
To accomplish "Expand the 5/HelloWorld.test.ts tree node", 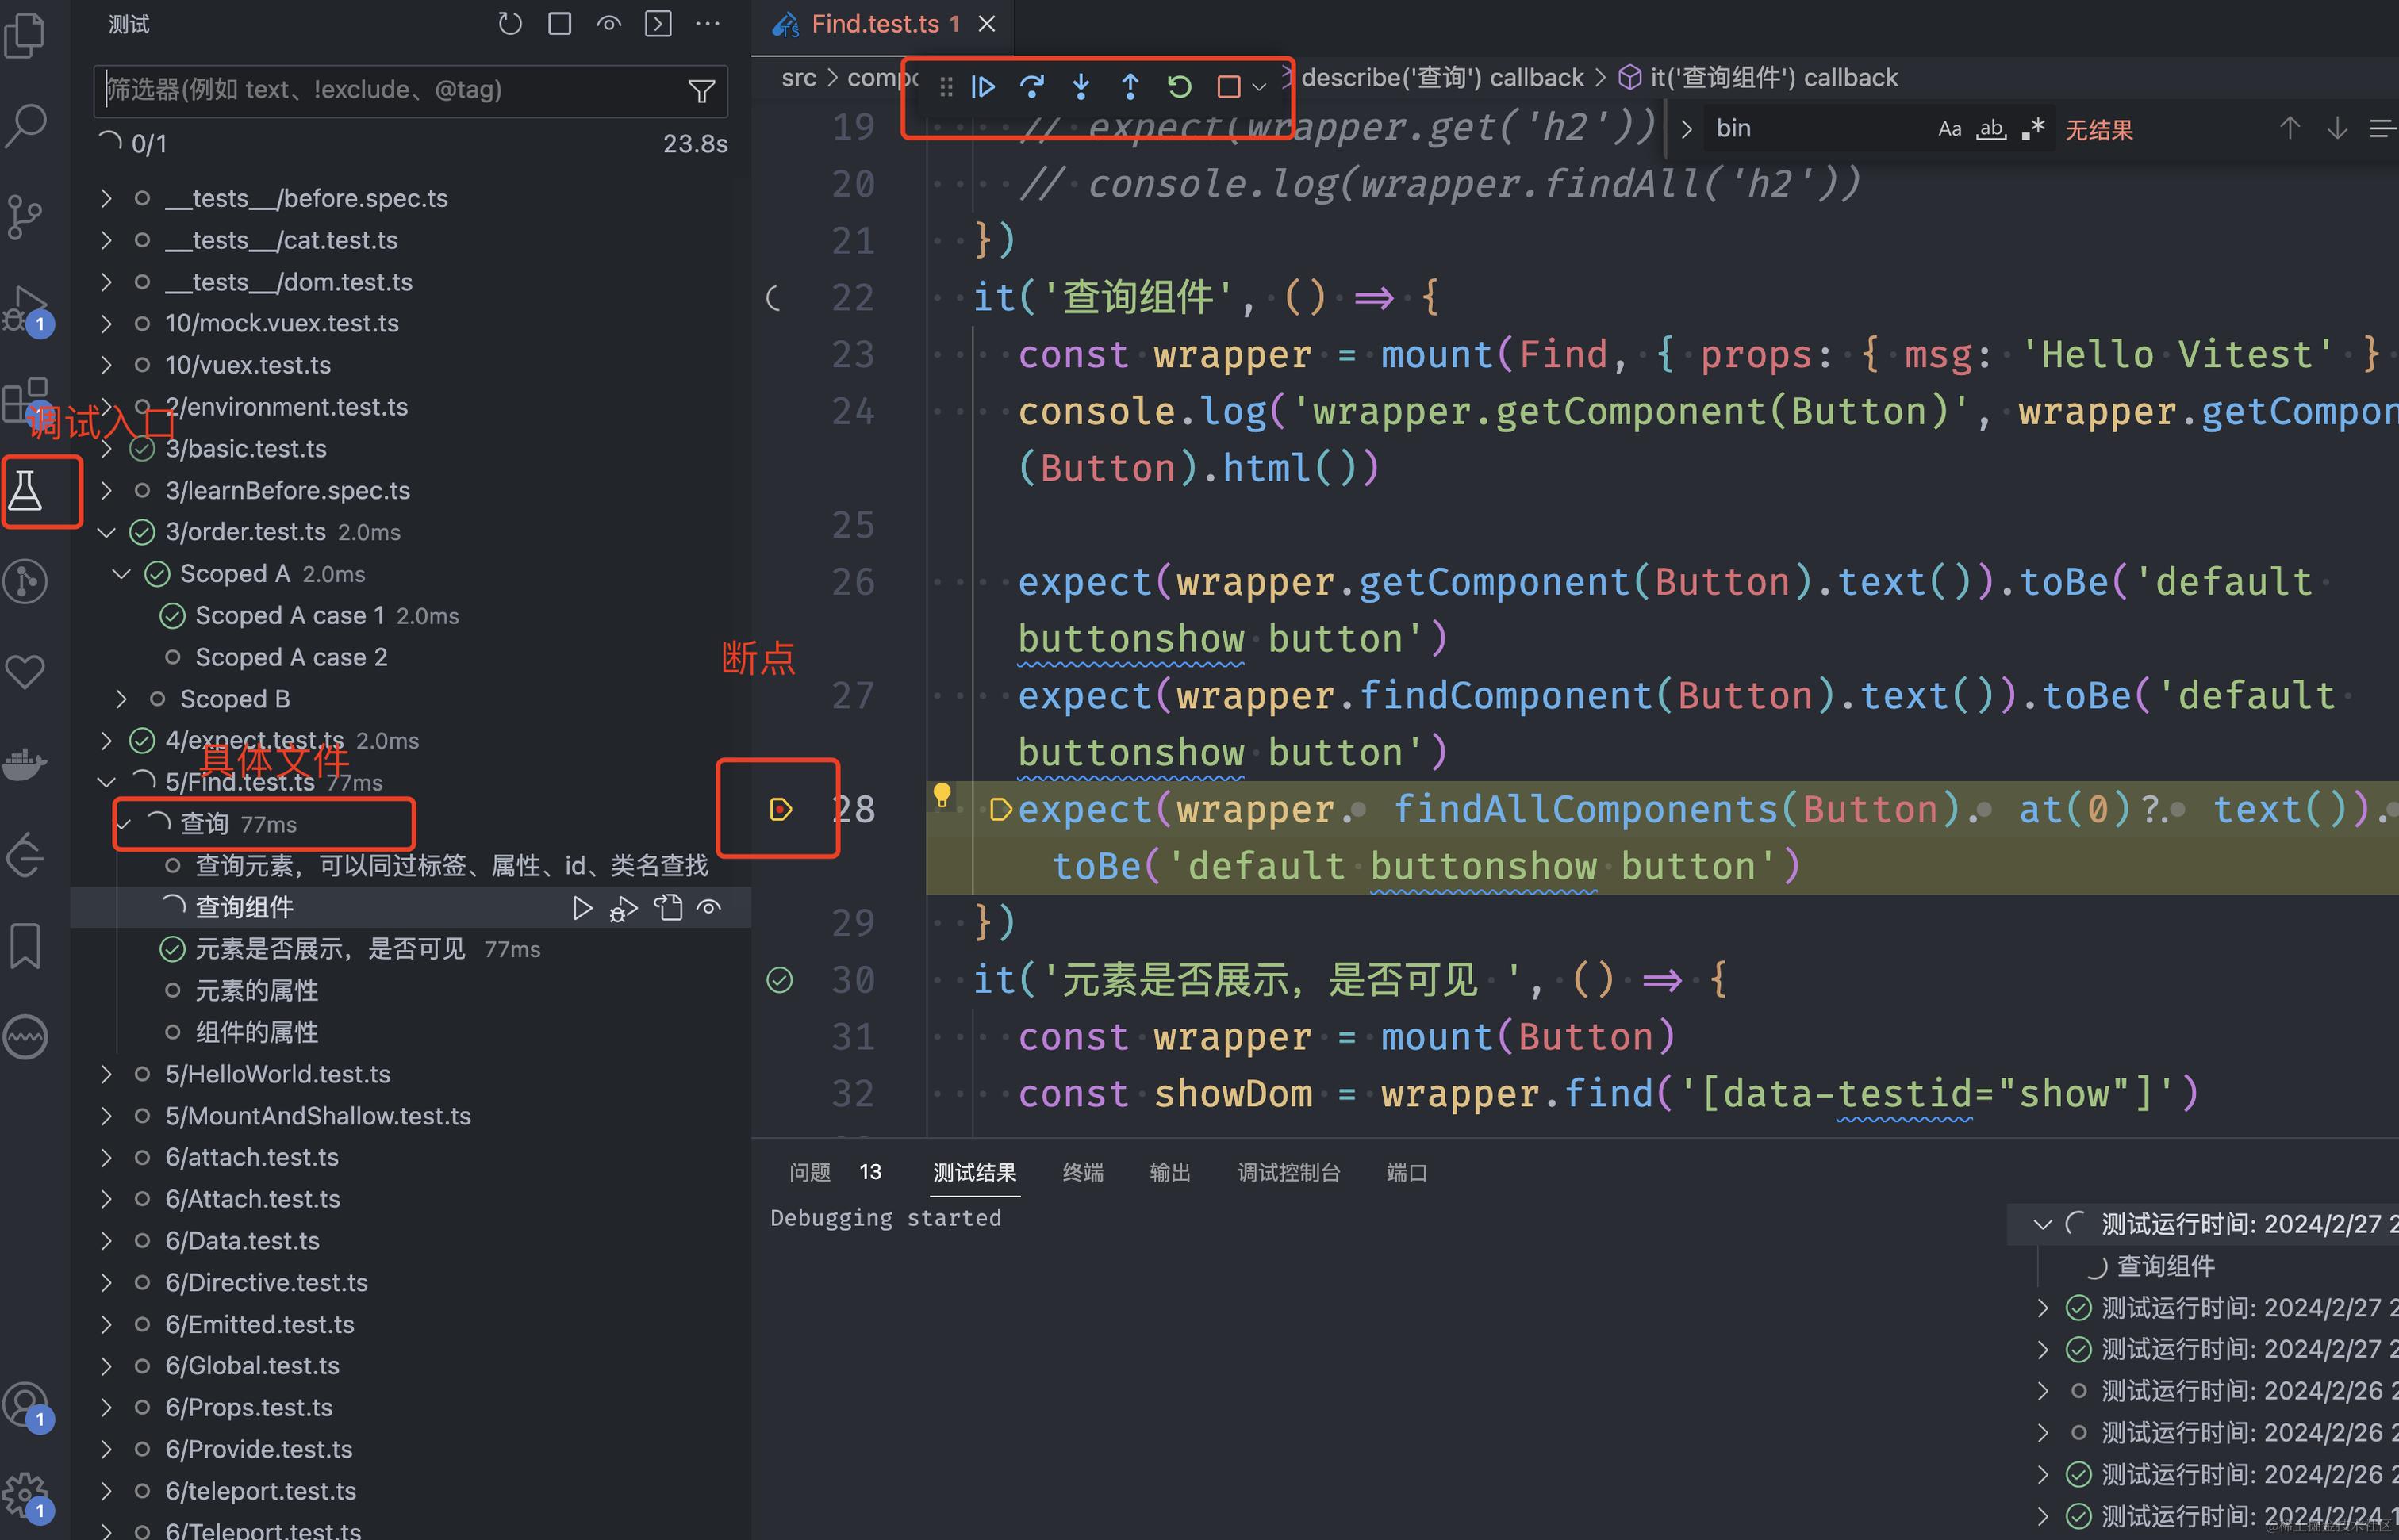I will [x=106, y=1074].
